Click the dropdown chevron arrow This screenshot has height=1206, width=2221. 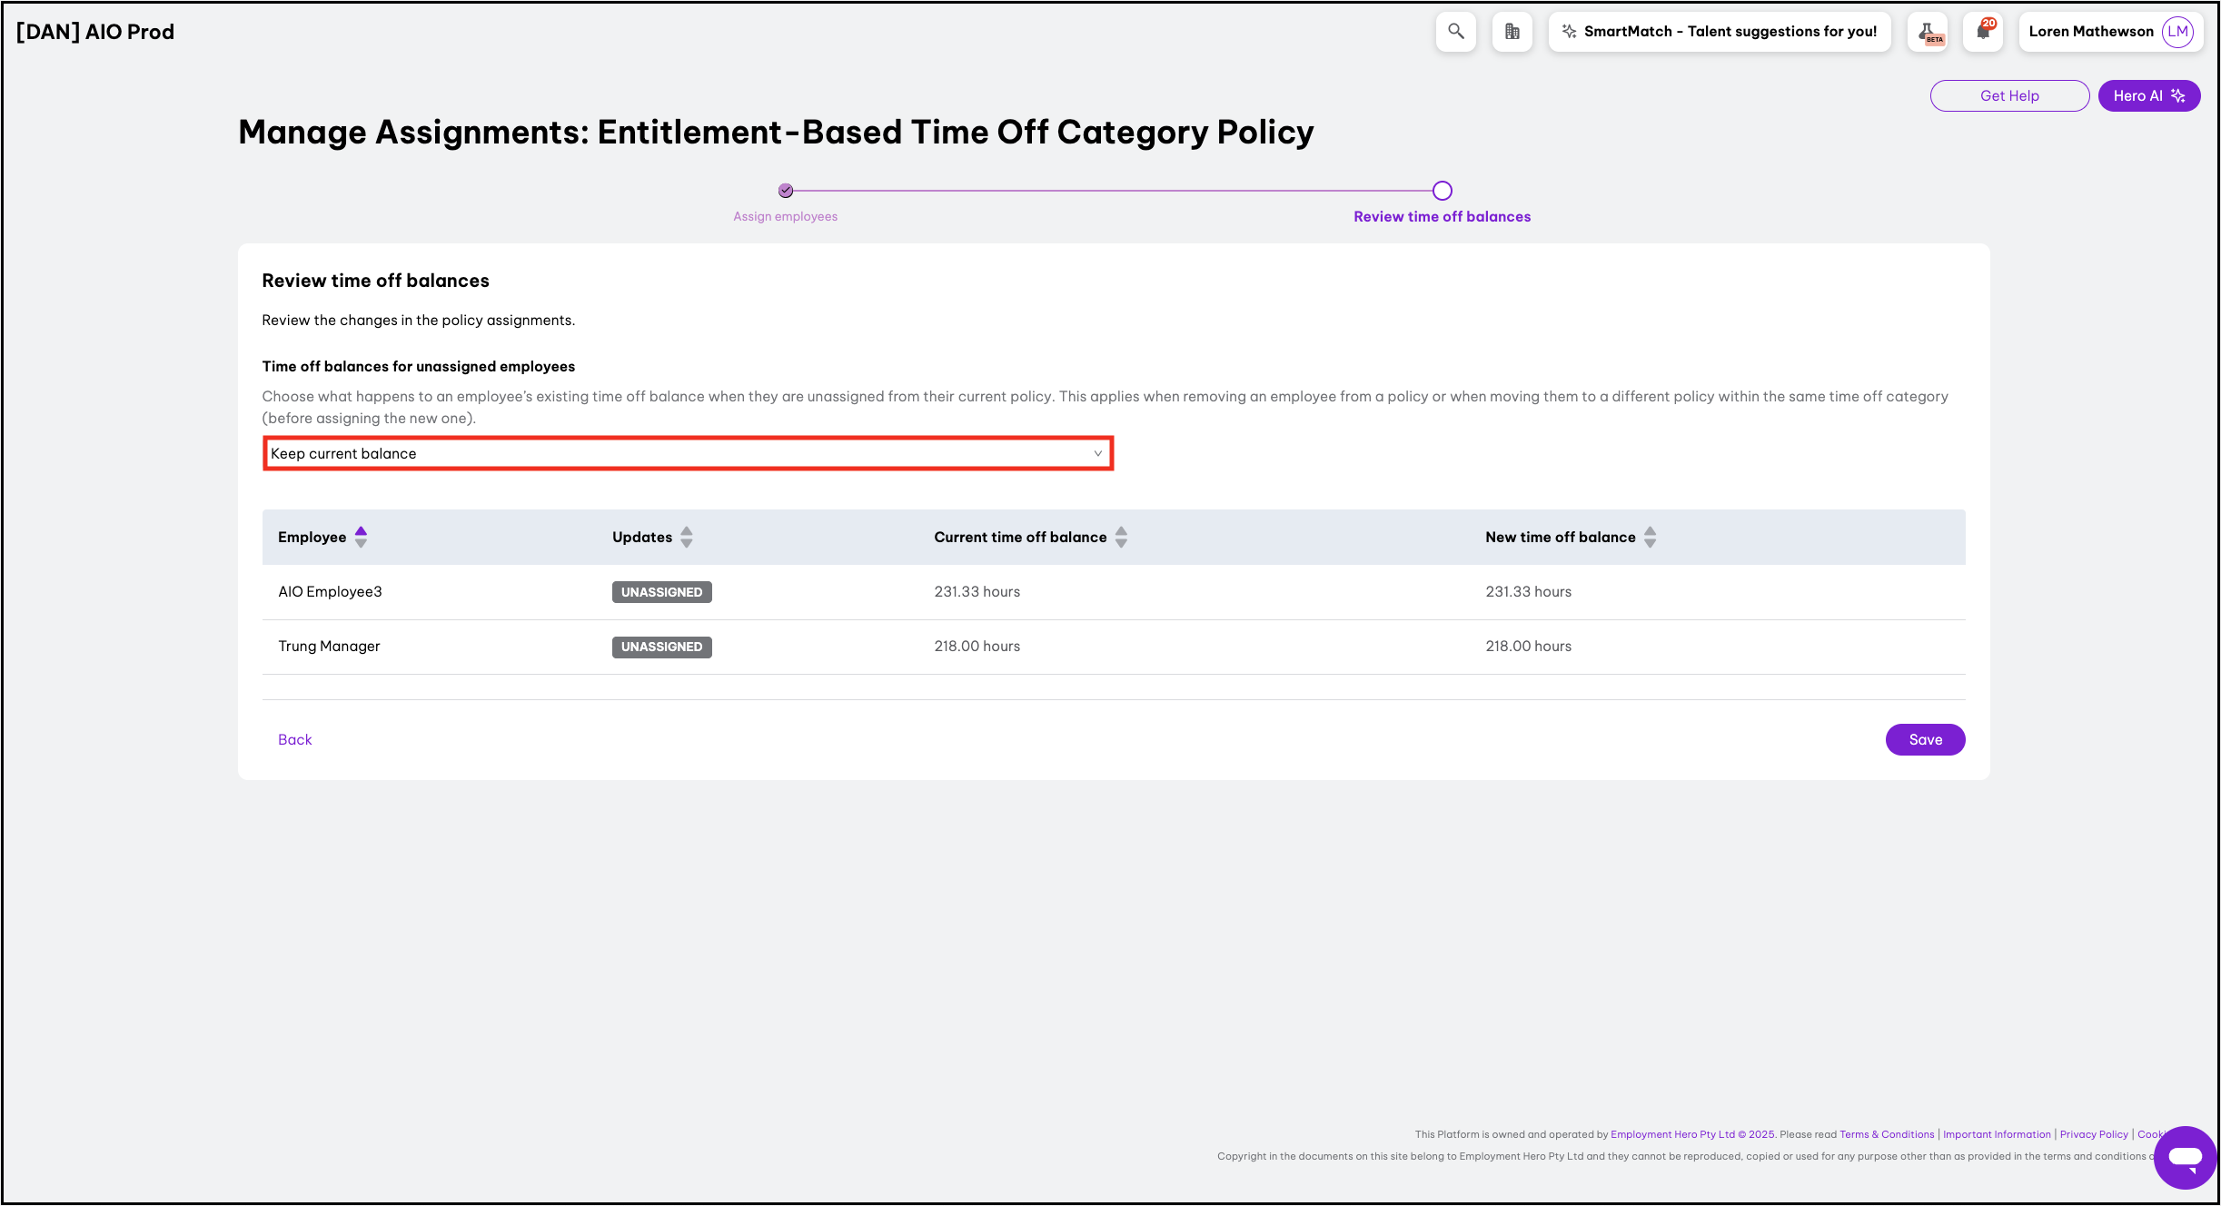coord(1097,453)
